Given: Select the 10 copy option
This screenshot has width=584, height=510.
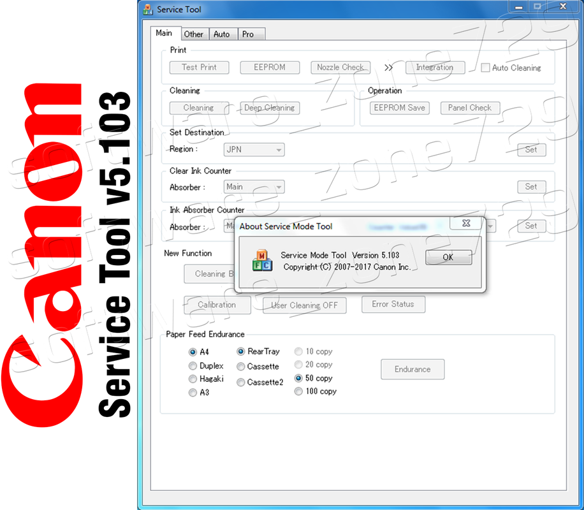Looking at the screenshot, I should [298, 351].
